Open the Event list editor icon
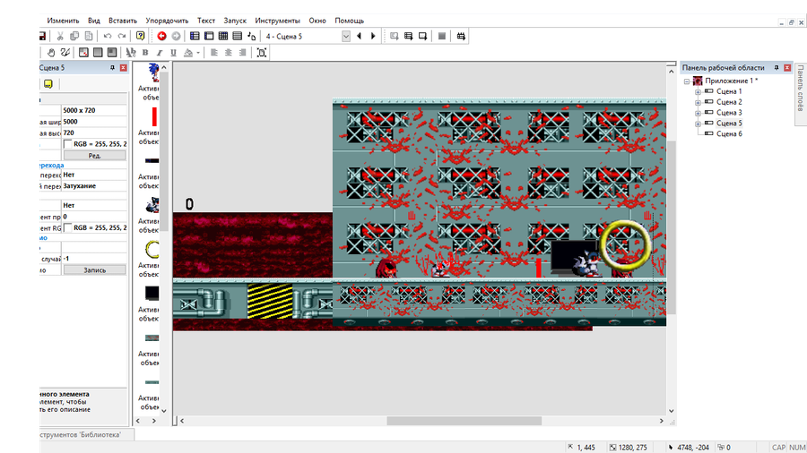 click(238, 36)
